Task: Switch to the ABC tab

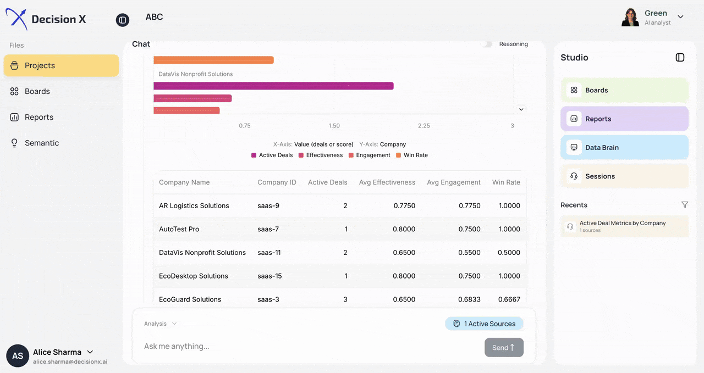Action: coord(154,17)
